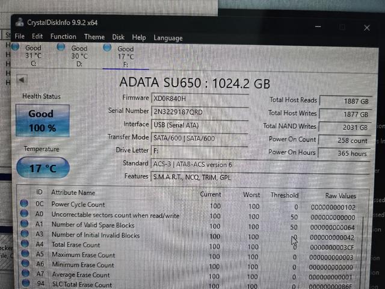Screen dimensions: 385x289
Task: Click the Transfer Mode field SATA/600
Action: [200, 138]
